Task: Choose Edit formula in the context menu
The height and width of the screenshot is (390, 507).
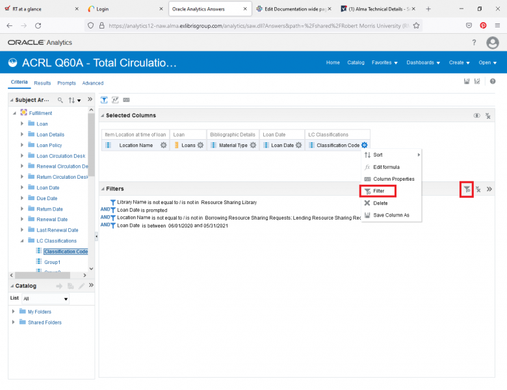Action: [391, 167]
